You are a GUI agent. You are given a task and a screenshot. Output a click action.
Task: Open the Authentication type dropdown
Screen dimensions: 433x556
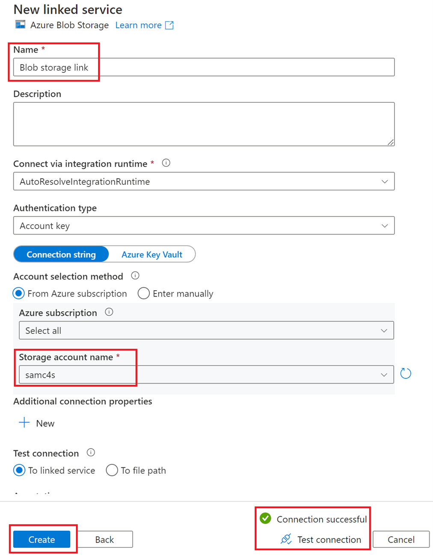[x=204, y=226]
